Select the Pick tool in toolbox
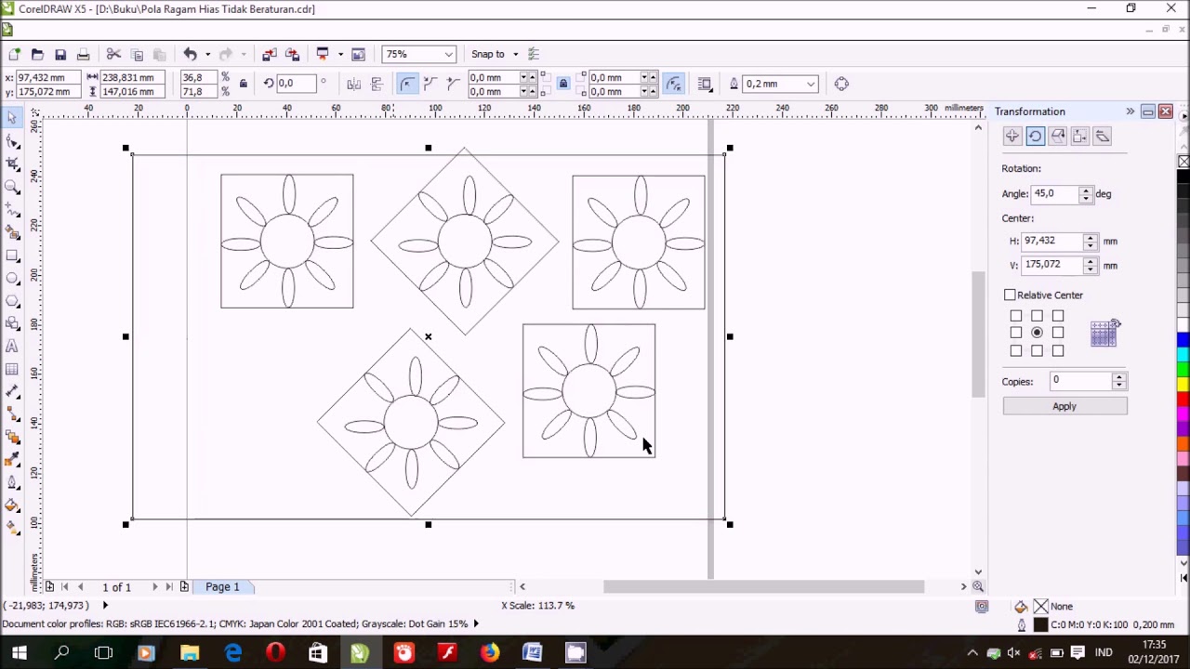Screen dimensions: 1190x669 pos(12,118)
